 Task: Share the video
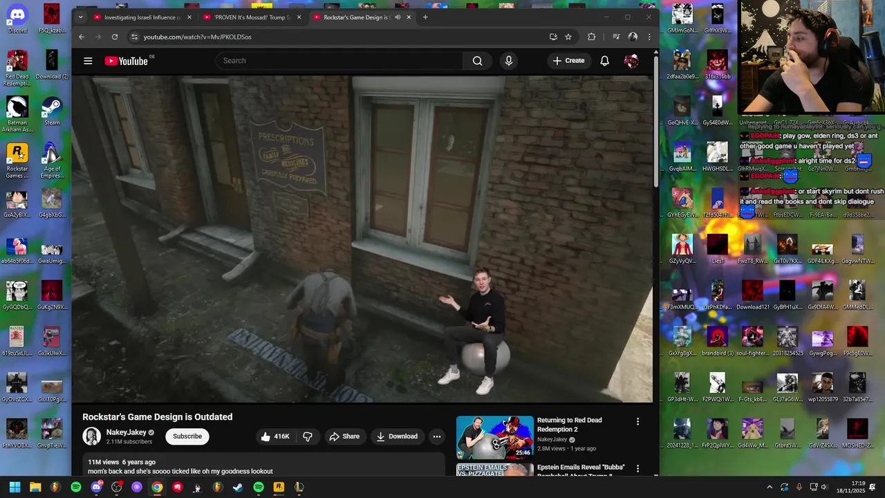(344, 436)
